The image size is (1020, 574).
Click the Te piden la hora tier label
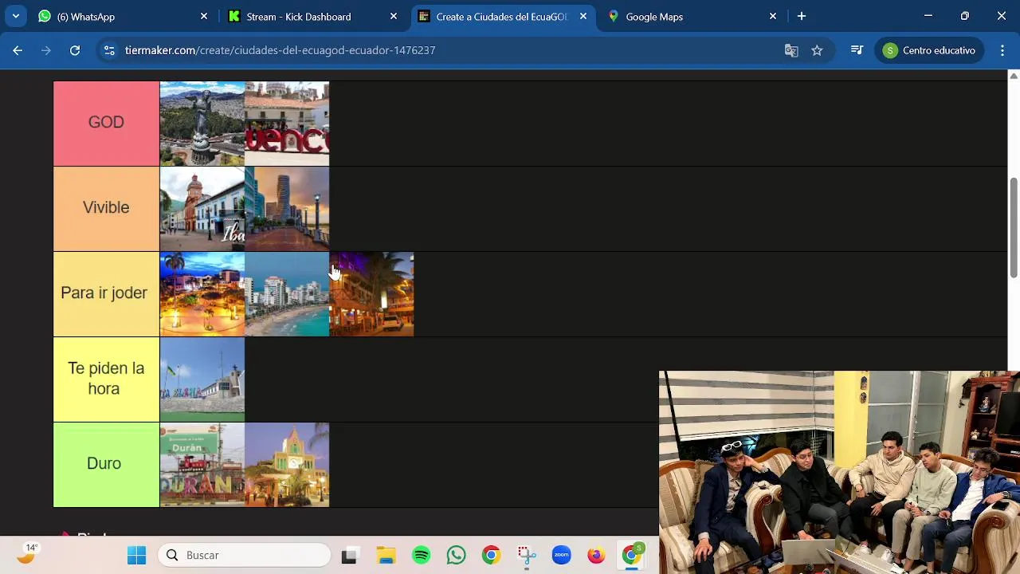tap(106, 379)
